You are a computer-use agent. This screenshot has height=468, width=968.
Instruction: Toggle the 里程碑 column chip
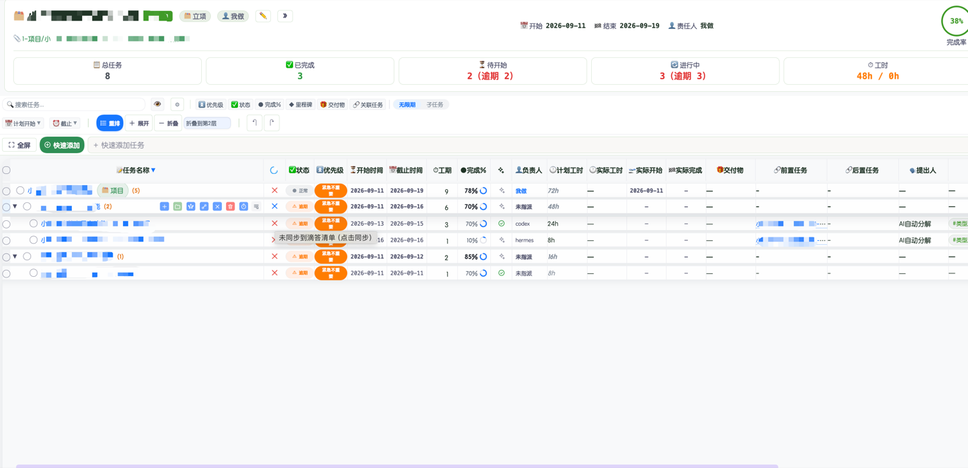301,105
